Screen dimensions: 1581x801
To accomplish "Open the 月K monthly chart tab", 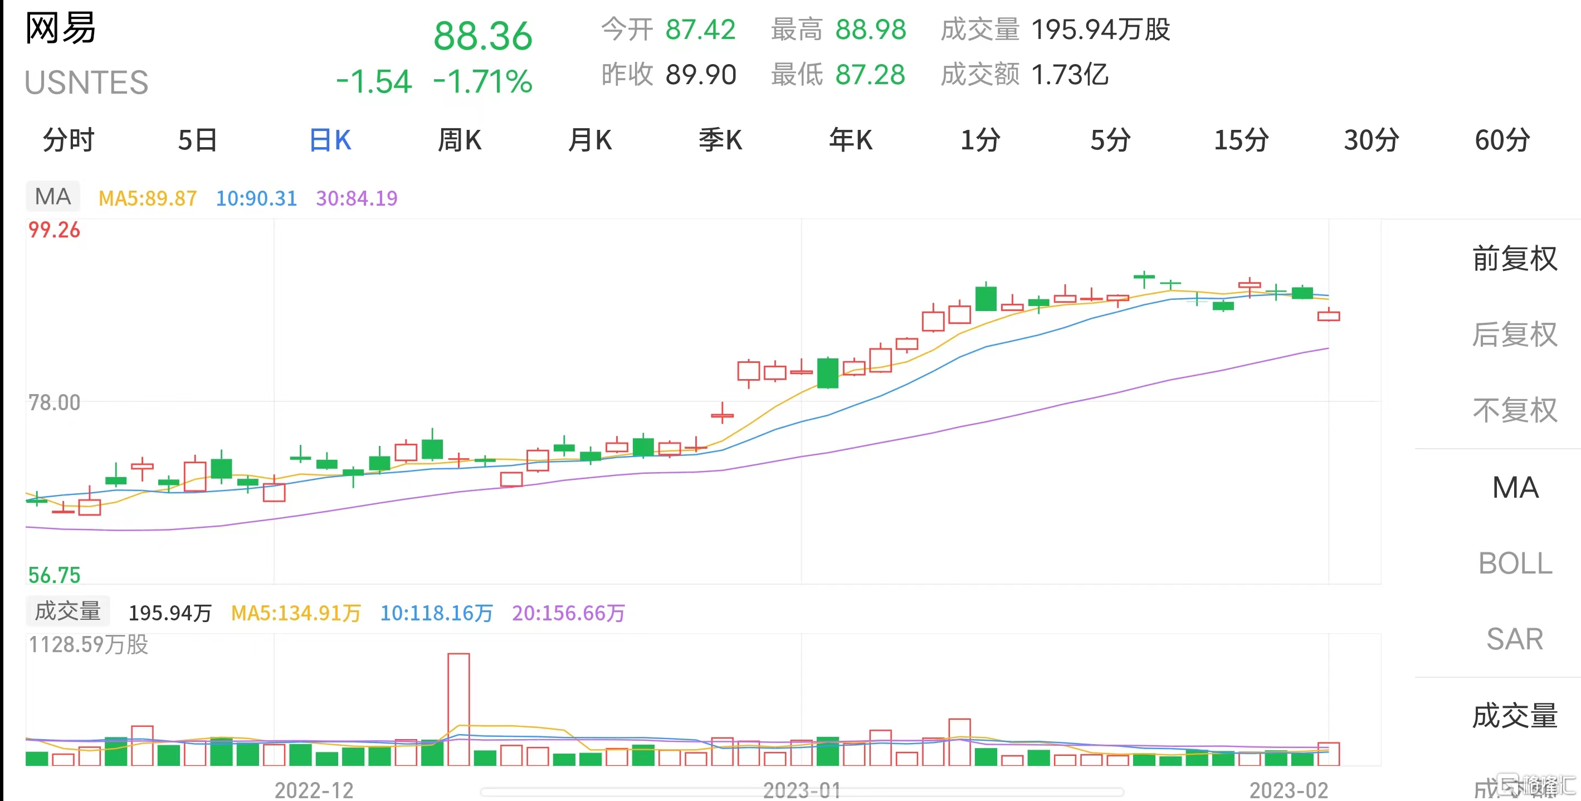I will [590, 140].
